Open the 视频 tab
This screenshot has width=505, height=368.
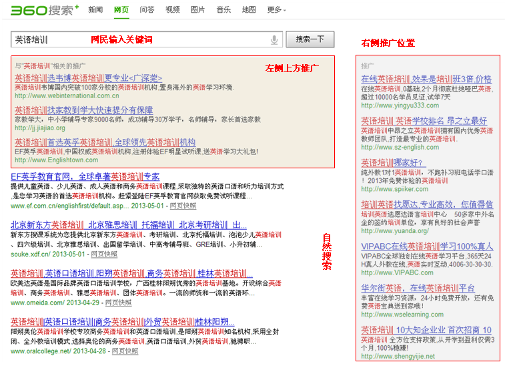pyautogui.click(x=173, y=10)
